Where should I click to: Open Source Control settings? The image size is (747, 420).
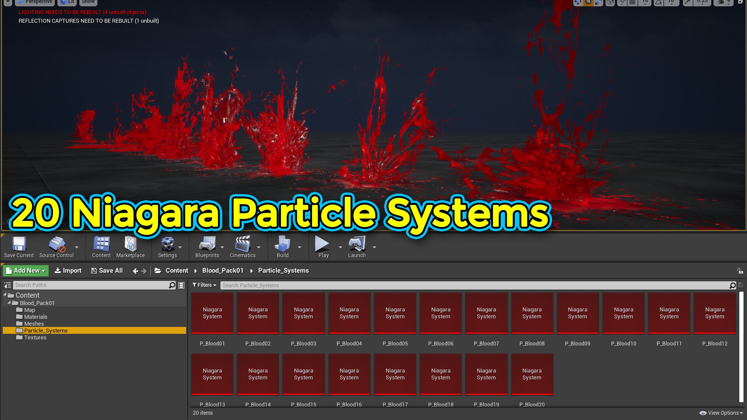56,247
